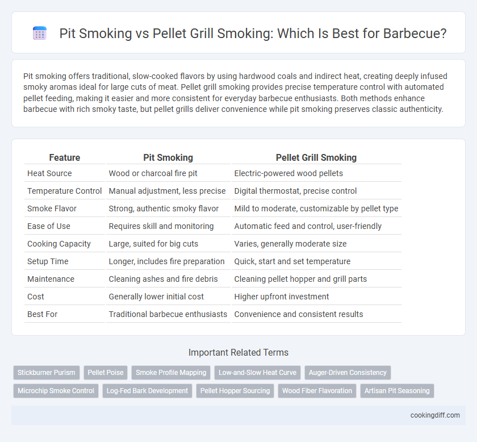Select 'Quick, start and set temperature' cell
Viewport: 477px width, 442px height.
coord(316,261)
